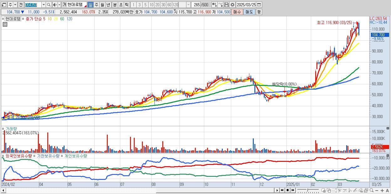Toggle the small box before 종가 단순 legend

(x=23, y=19)
